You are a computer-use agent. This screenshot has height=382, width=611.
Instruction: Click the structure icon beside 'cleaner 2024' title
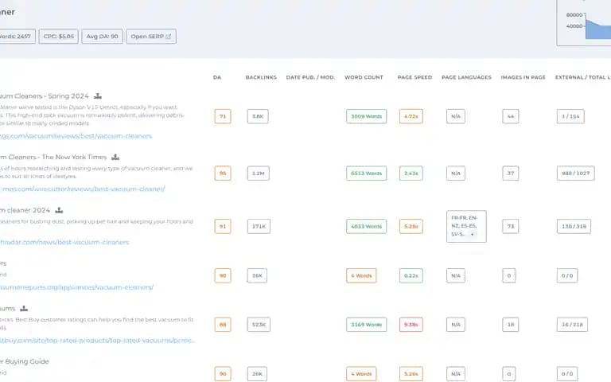click(x=59, y=210)
